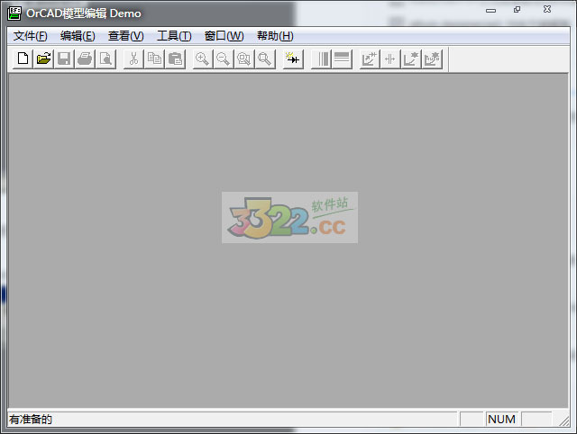Viewport: 577px width, 434px height.
Task: Open the 帮助(H) menu
Action: 275,36
